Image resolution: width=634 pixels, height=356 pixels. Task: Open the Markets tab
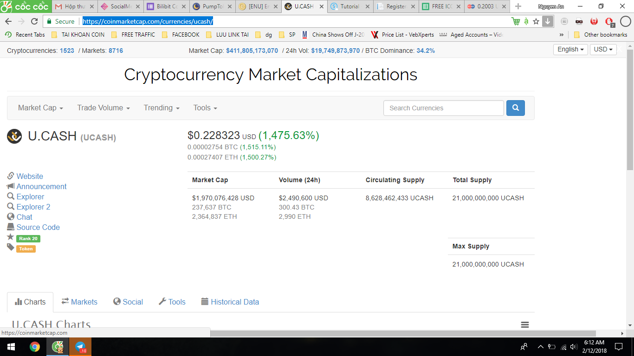[79, 302]
